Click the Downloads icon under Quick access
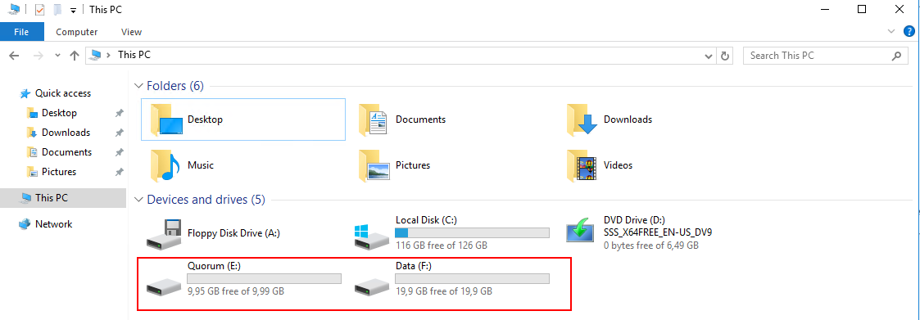The width and height of the screenshot is (920, 320). (x=32, y=133)
